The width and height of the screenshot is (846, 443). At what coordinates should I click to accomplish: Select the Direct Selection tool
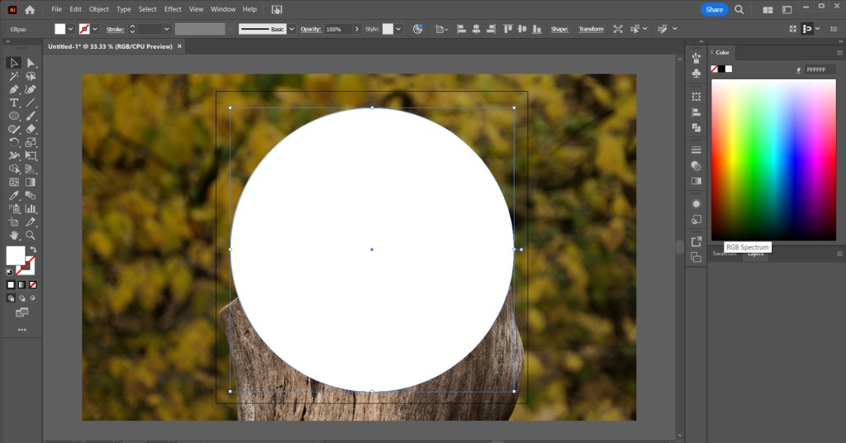pyautogui.click(x=31, y=63)
